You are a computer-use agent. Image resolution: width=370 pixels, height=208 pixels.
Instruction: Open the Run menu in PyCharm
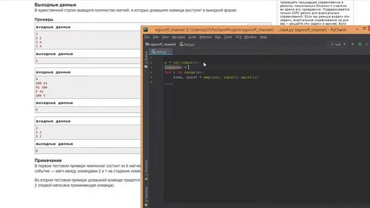[x=218, y=37]
